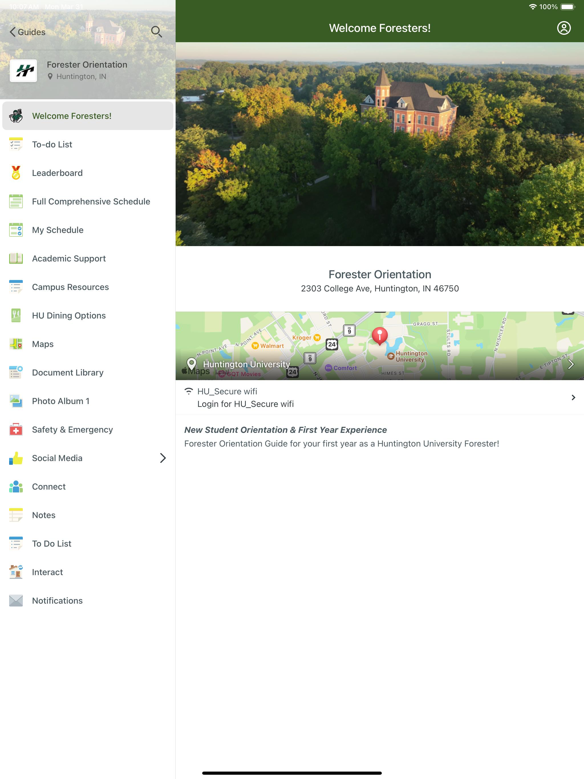Click the HU Dining Options fork icon
The width and height of the screenshot is (584, 779).
[16, 316]
